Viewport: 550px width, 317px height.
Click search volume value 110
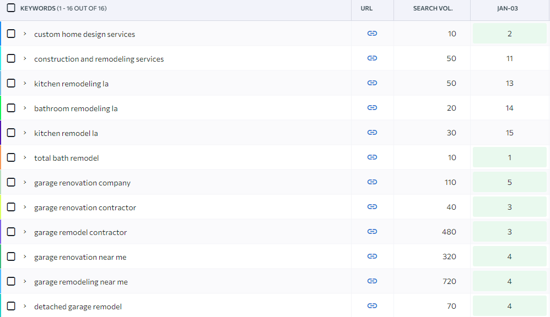pyautogui.click(x=450, y=182)
